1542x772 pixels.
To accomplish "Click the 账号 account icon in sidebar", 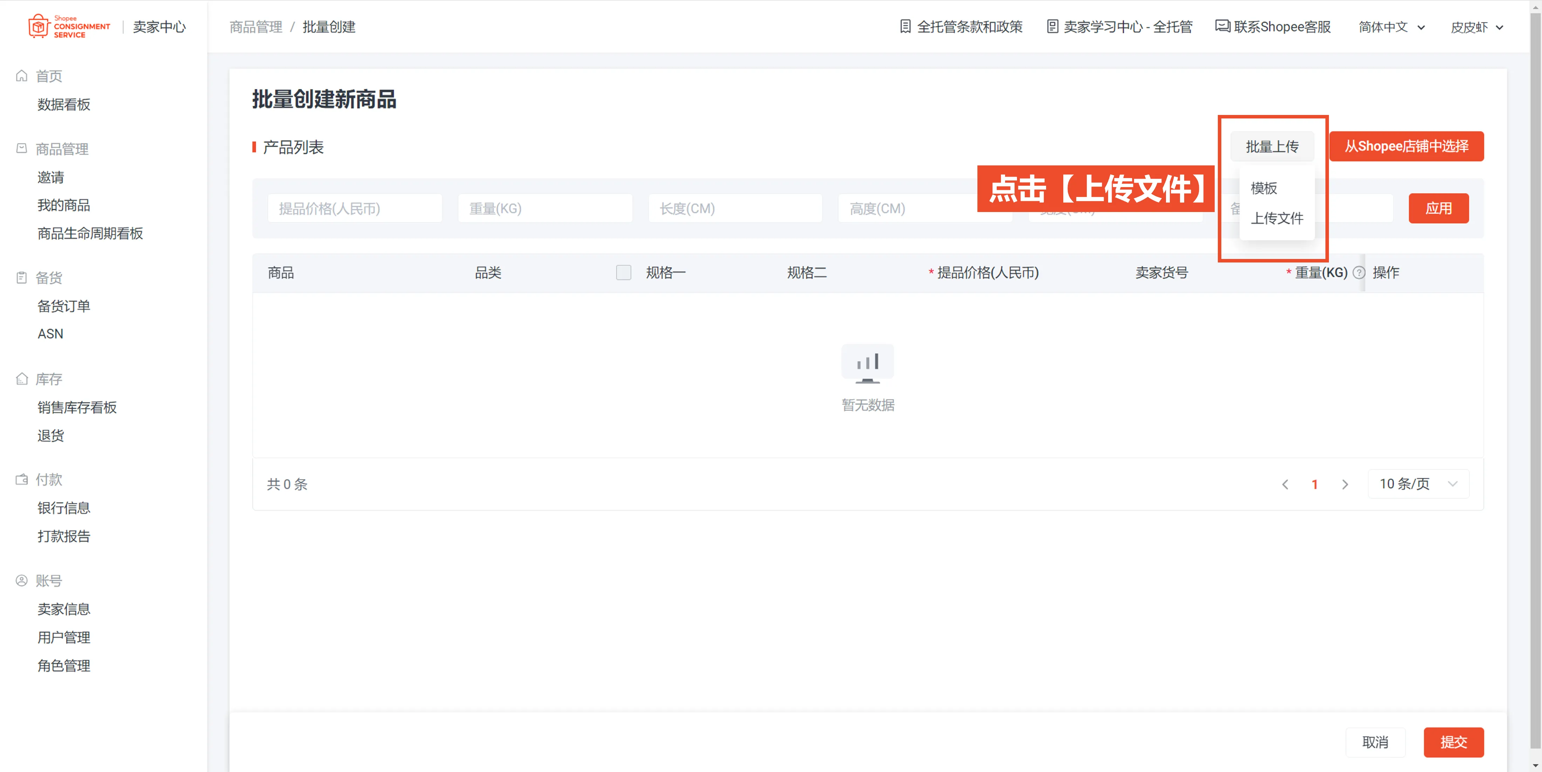I will coord(21,580).
